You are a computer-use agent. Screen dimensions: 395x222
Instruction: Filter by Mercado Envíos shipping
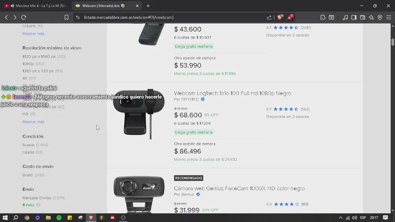pos(44,198)
